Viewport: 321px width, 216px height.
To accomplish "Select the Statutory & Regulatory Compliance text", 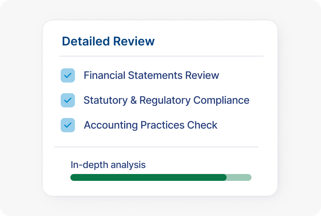I will coord(166,100).
